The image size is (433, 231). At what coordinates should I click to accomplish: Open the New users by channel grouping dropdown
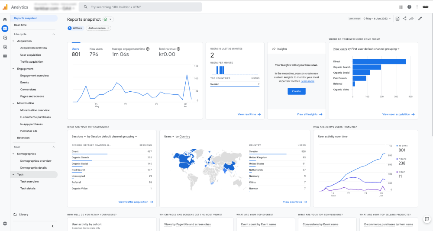coord(366,49)
